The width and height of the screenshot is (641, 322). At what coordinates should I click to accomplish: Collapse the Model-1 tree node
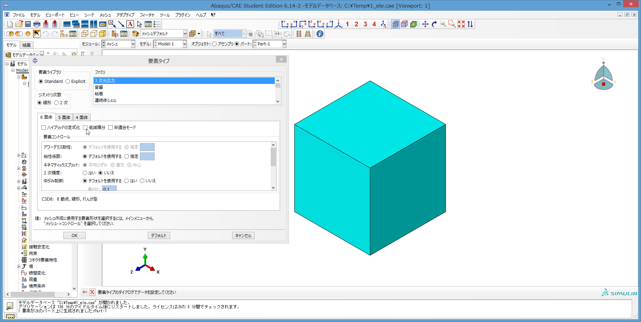click(x=13, y=70)
